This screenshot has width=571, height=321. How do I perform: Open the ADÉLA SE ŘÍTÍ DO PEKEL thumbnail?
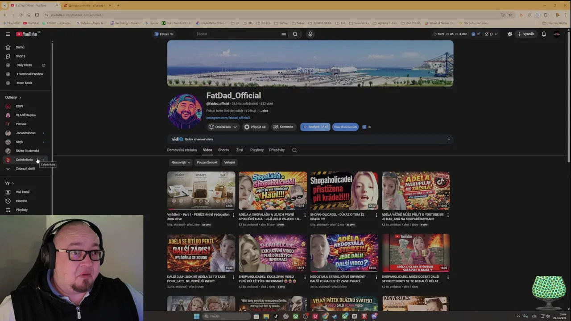coord(201,253)
